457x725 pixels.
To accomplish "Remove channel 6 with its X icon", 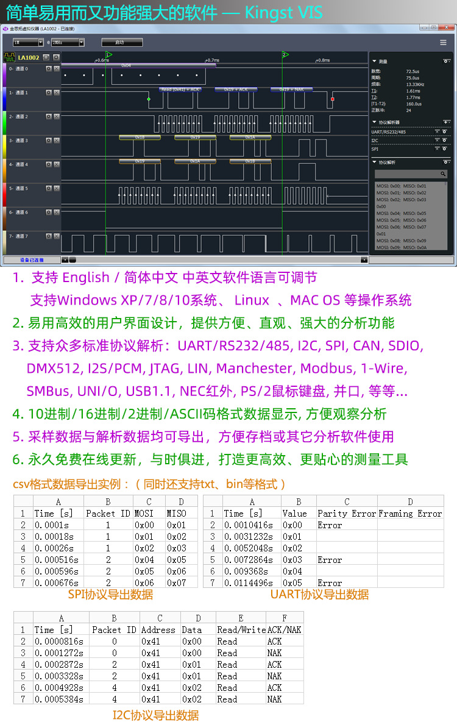I will pyautogui.click(x=57, y=212).
